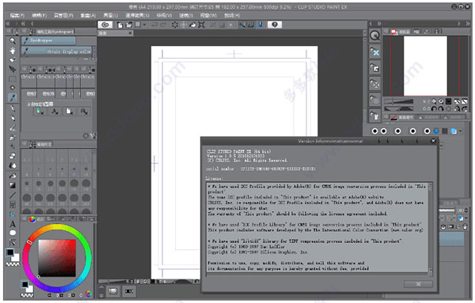The image size is (475, 303).
Task: Open the File menu
Action: [17, 15]
